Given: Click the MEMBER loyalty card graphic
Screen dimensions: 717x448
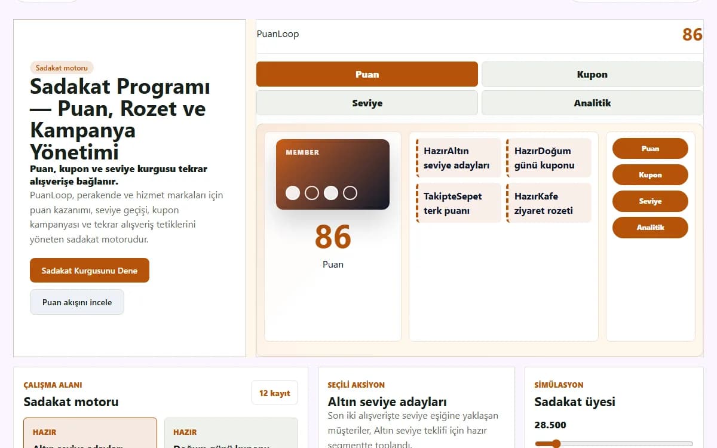Looking at the screenshot, I should [333, 174].
